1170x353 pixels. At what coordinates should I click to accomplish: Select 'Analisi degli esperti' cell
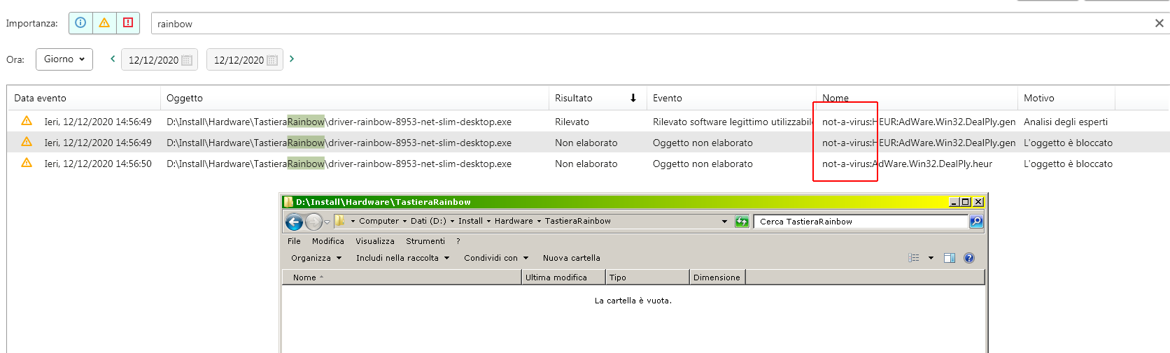(1066, 122)
